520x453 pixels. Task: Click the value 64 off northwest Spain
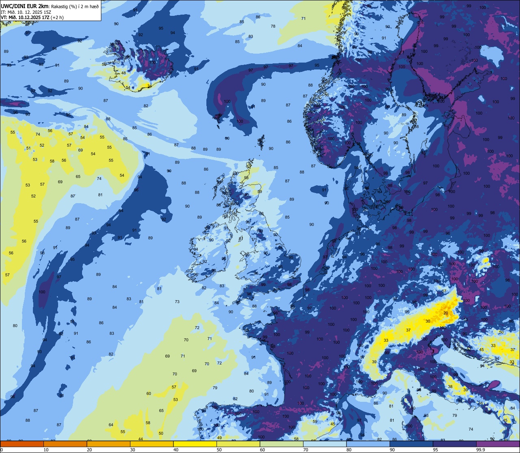click(111, 425)
